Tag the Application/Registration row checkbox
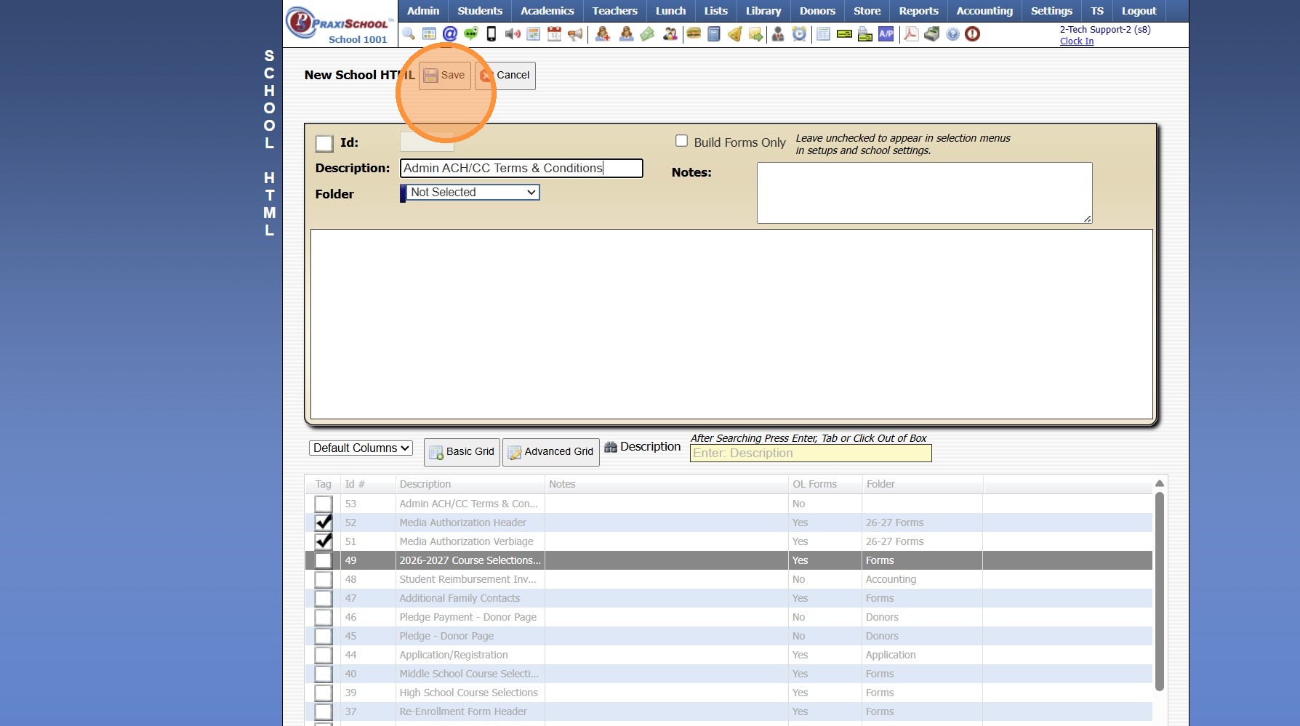 coord(324,655)
